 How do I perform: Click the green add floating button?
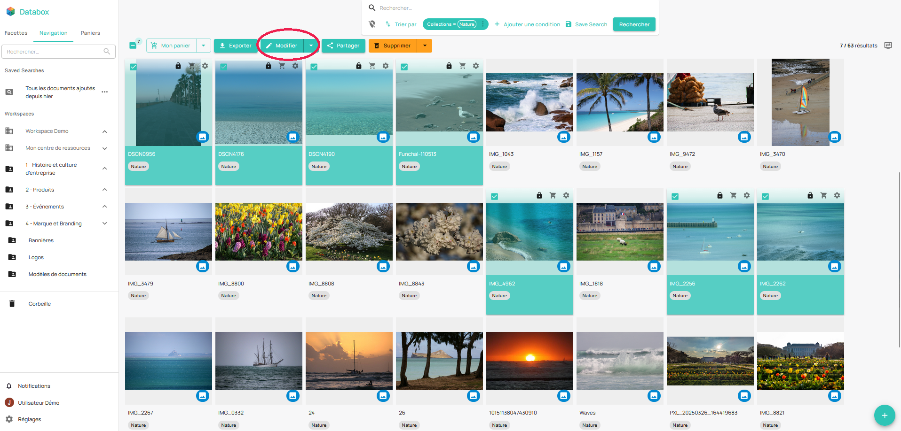click(x=884, y=415)
